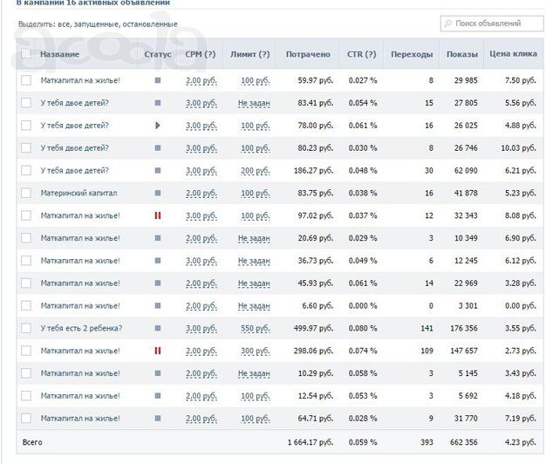Viewport: 546px width, 464px height.
Task: Edit the 200 руб. limit value
Action: (256, 171)
